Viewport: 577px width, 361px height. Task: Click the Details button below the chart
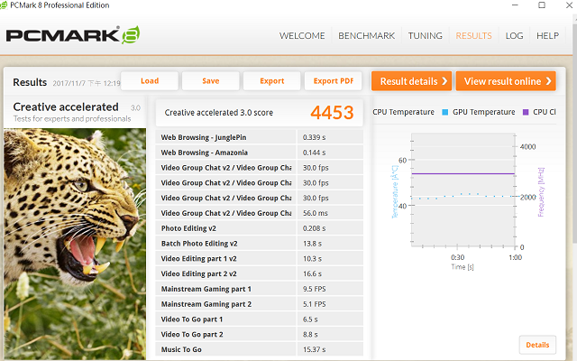[x=537, y=345]
